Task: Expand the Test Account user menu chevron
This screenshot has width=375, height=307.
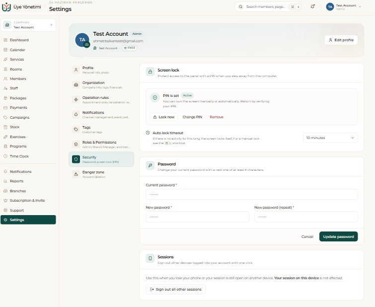Action: coord(360,6)
